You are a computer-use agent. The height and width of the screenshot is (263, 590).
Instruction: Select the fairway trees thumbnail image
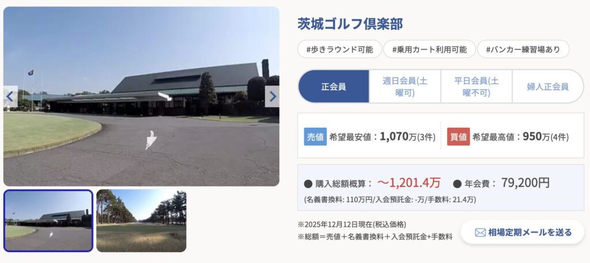141,220
